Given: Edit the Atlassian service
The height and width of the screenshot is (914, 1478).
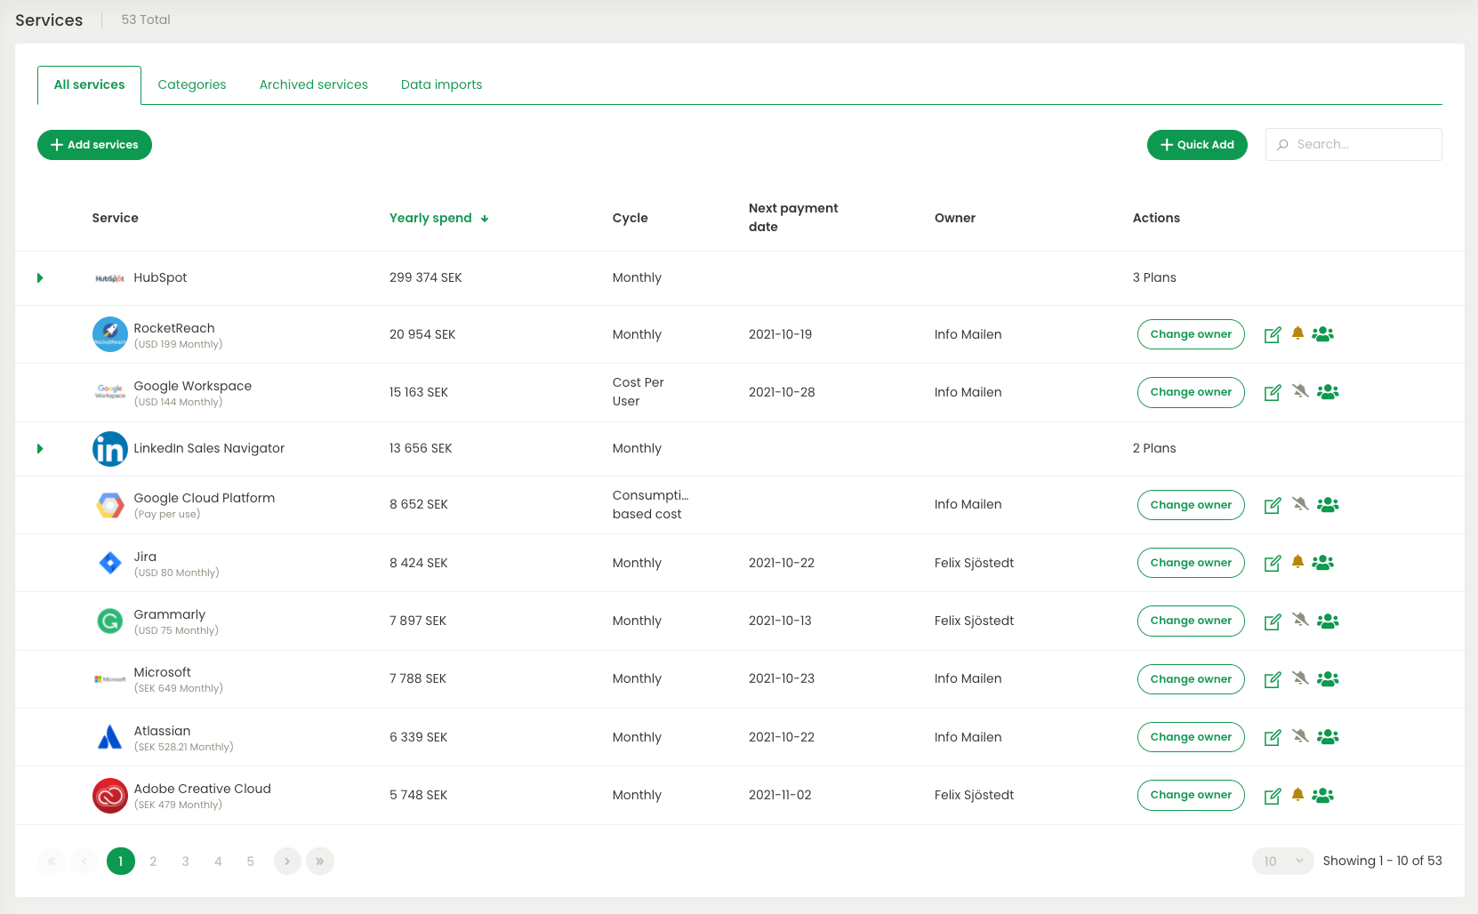Looking at the screenshot, I should tap(1273, 737).
